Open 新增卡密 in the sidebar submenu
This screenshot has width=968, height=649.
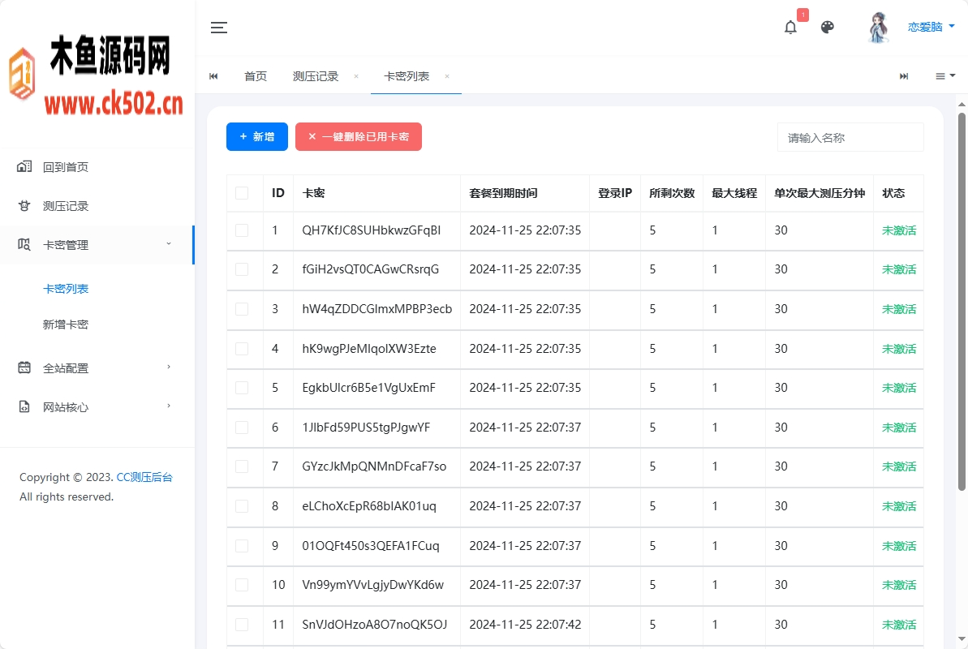(x=66, y=324)
